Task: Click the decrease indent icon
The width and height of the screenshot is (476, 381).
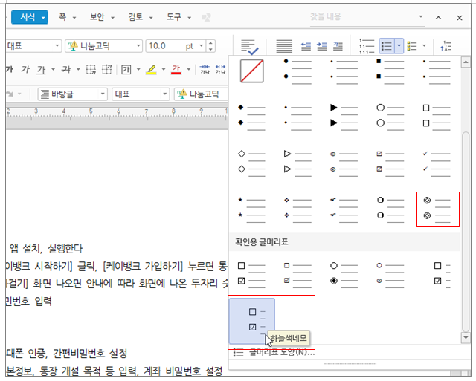Action: pyautogui.click(x=306, y=46)
